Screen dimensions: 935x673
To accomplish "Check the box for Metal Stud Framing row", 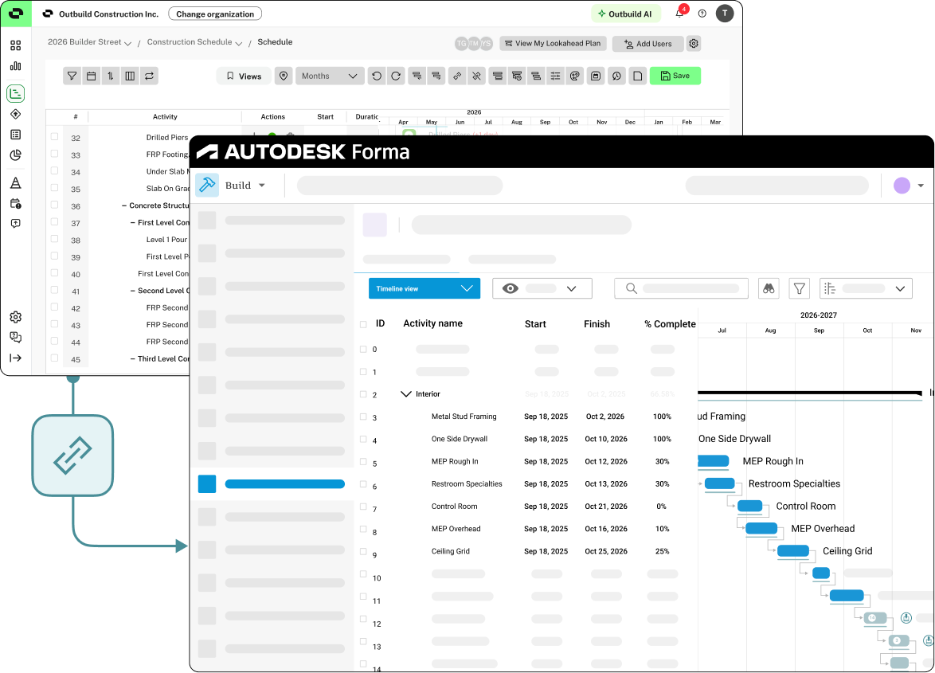I will [x=363, y=417].
